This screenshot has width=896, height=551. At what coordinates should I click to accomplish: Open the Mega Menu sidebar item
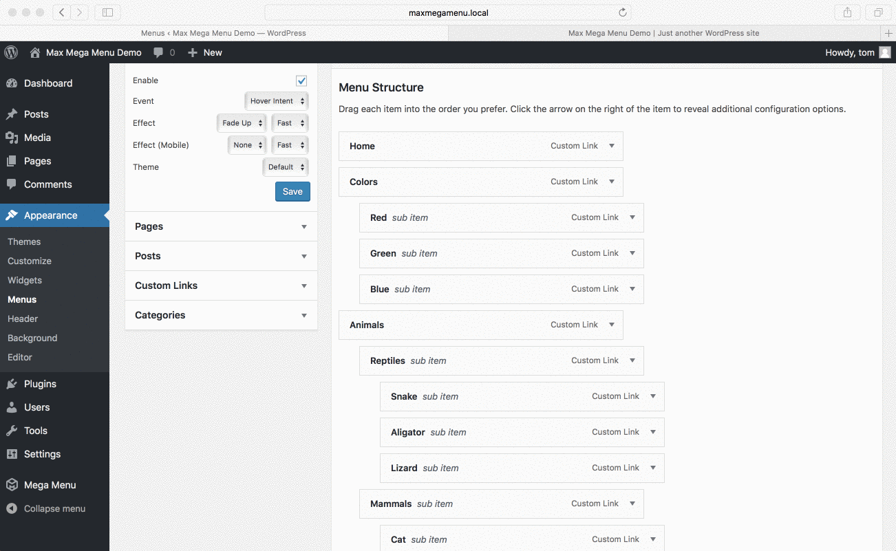pos(50,485)
